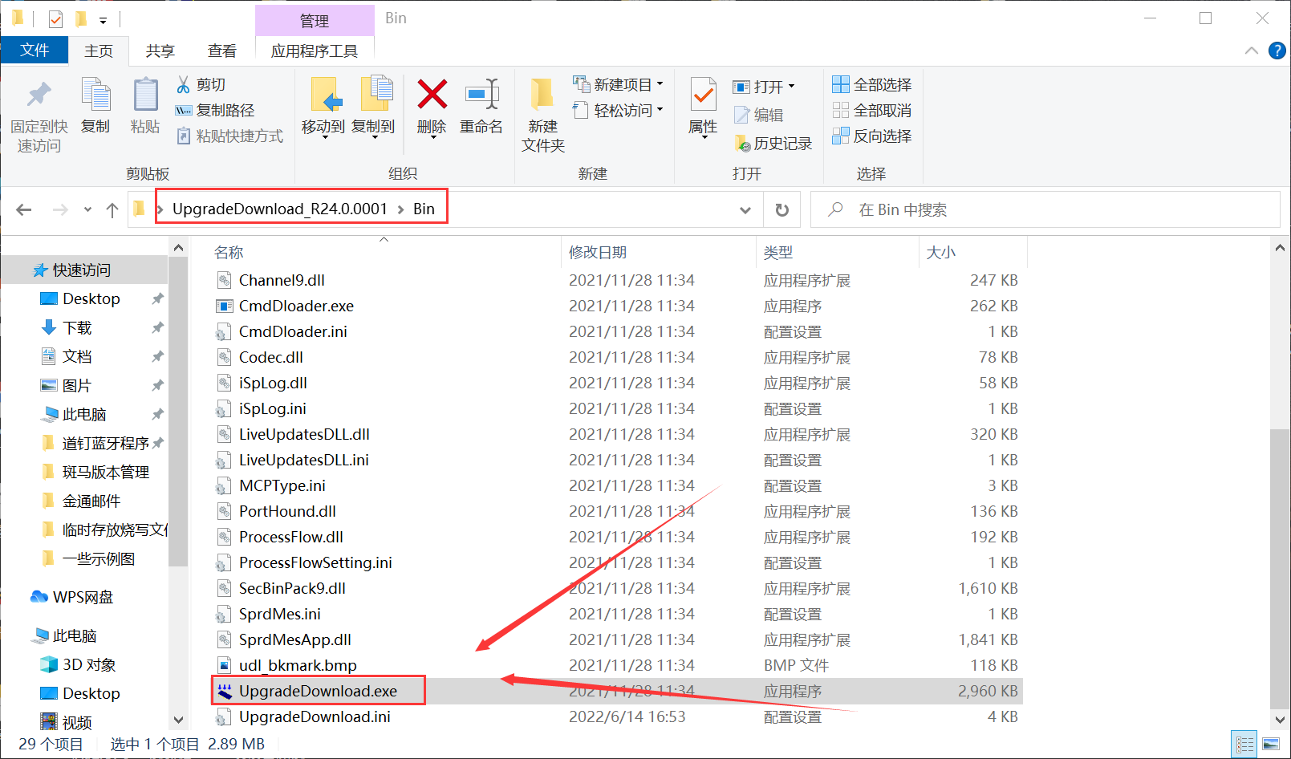
Task: Select UpgradeDownload.exe file
Action: pos(318,691)
